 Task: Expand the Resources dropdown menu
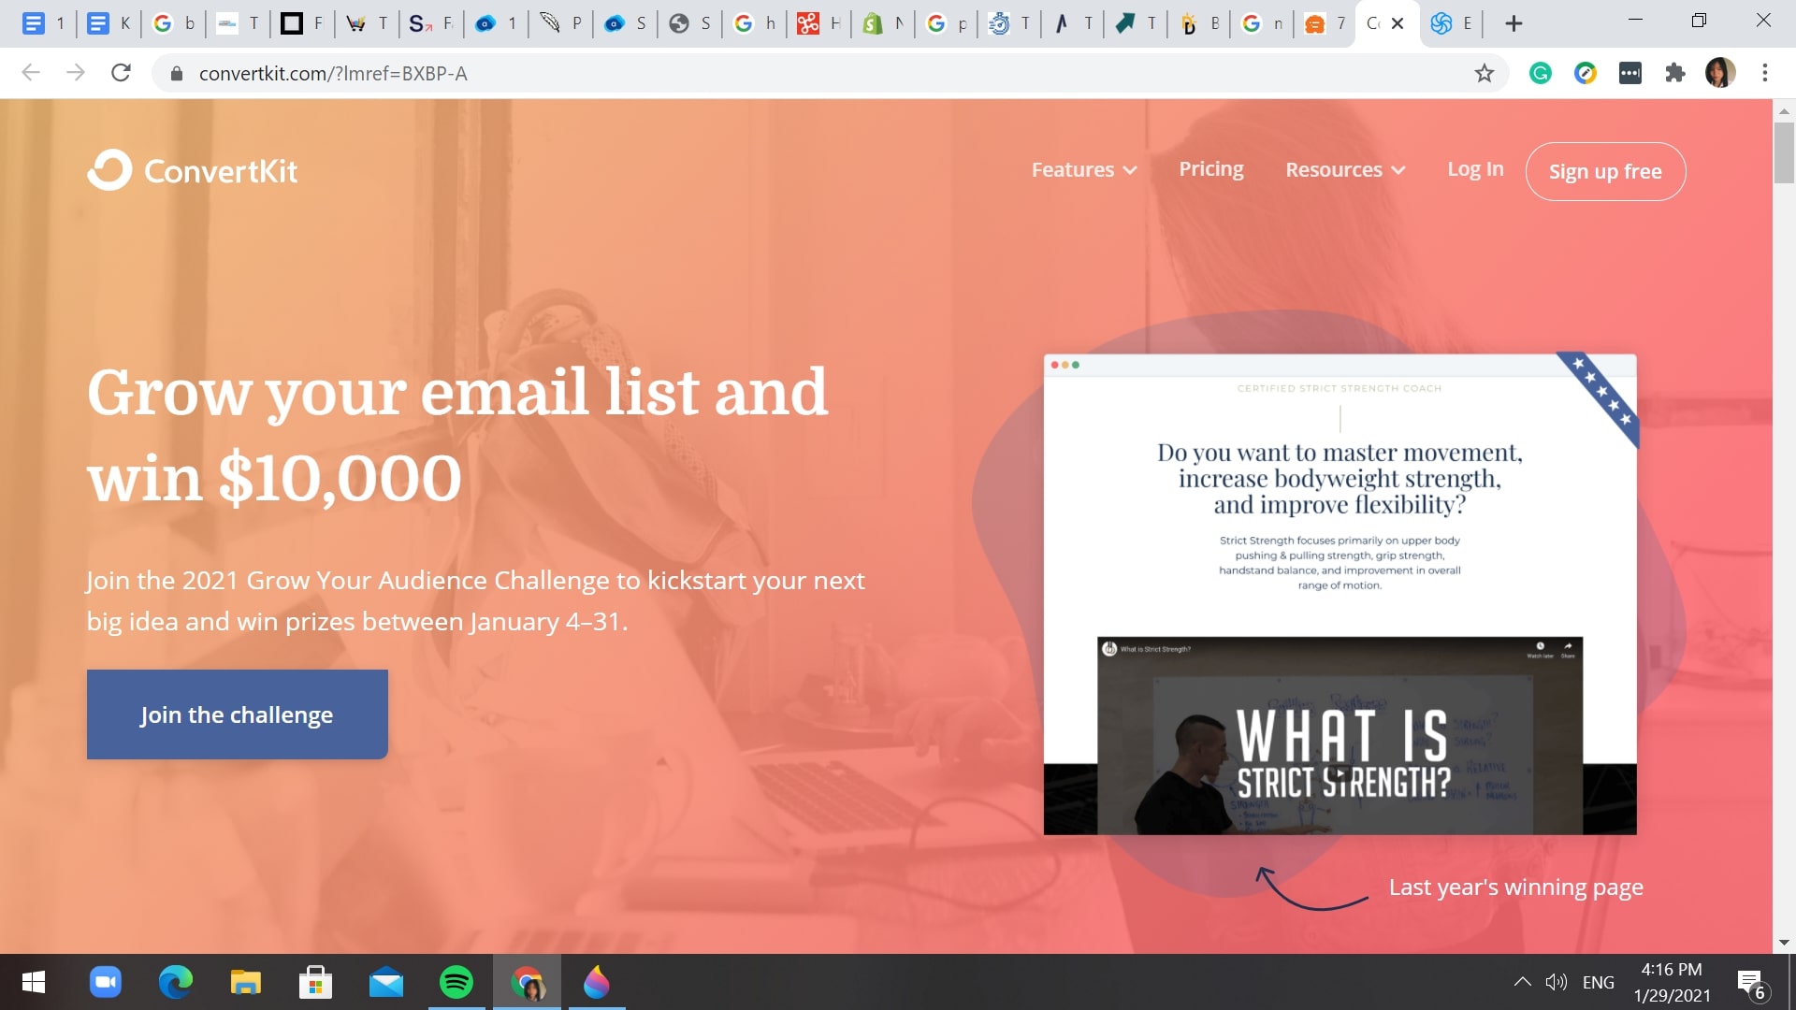click(x=1344, y=169)
